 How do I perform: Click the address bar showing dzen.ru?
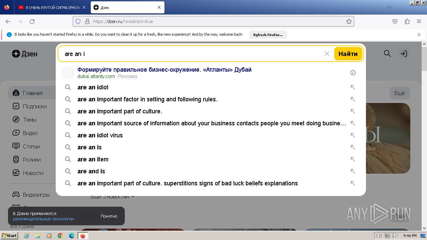point(213,21)
